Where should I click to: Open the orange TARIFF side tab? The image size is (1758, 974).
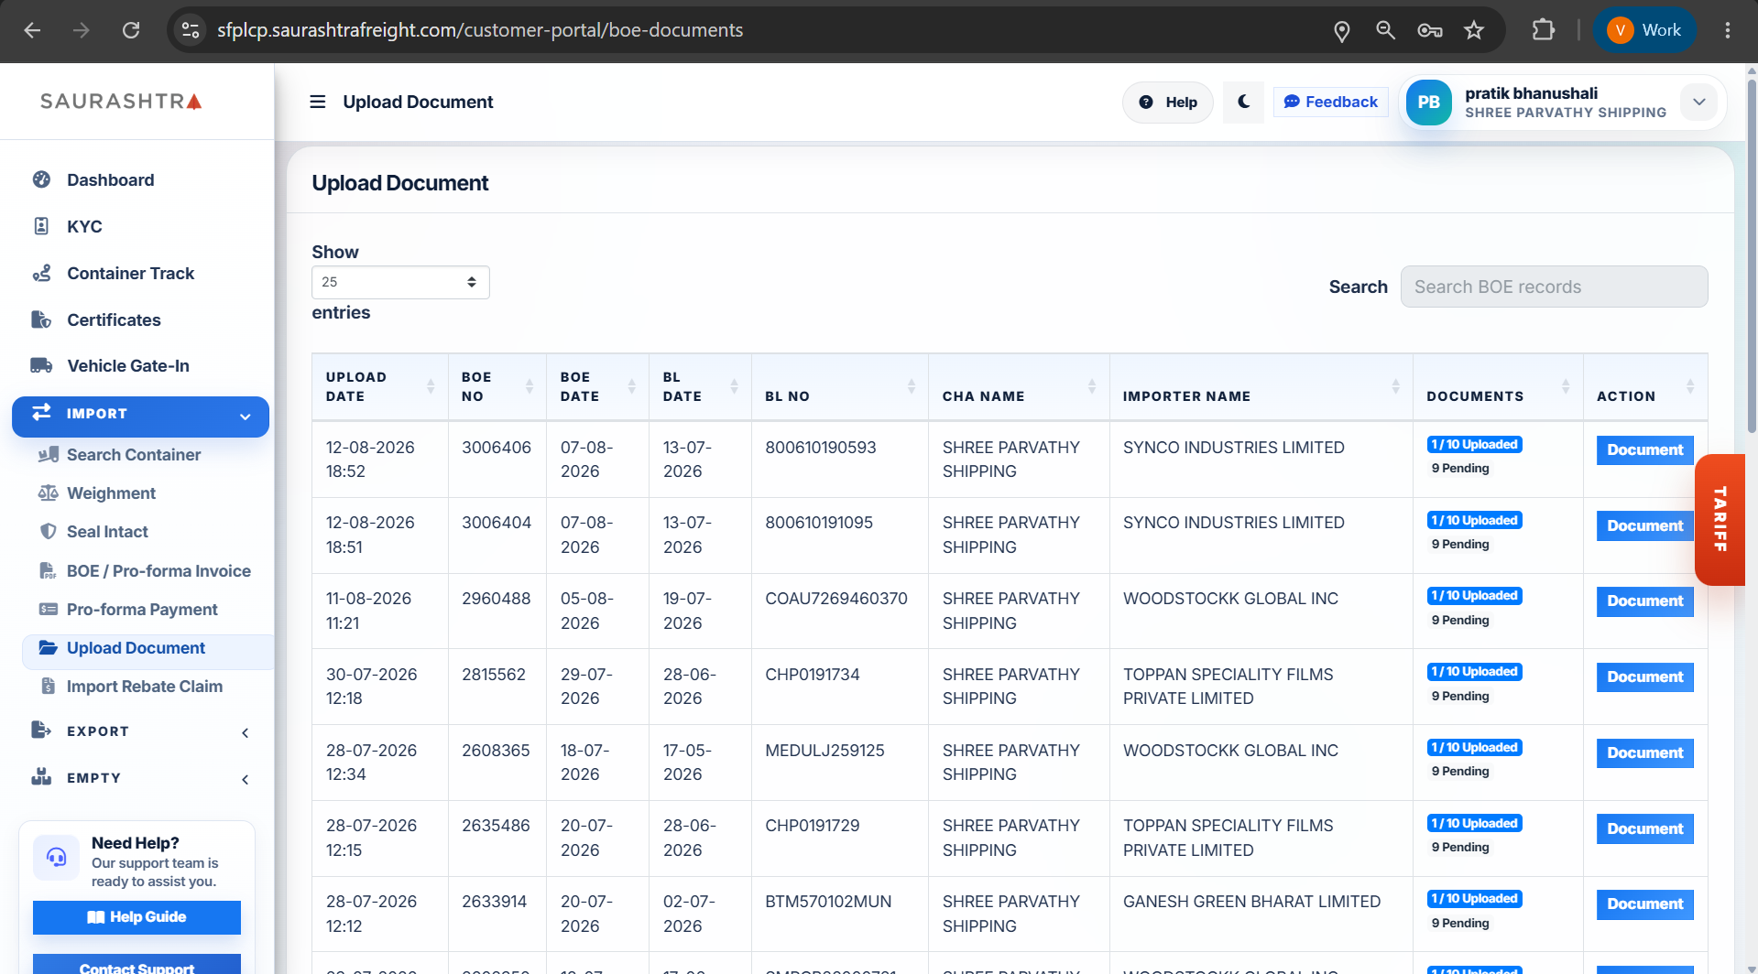click(1720, 519)
